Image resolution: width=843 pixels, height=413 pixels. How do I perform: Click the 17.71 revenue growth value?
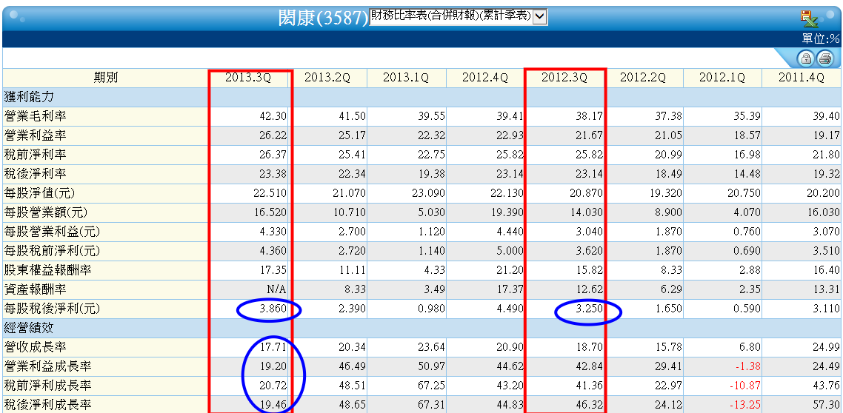click(273, 347)
